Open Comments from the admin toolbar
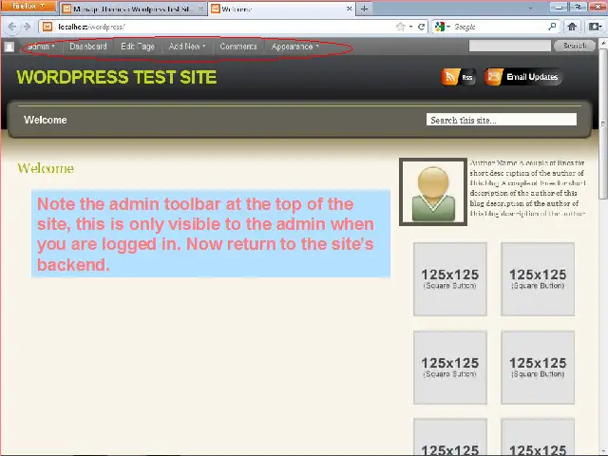This screenshot has height=456, width=608. point(238,47)
